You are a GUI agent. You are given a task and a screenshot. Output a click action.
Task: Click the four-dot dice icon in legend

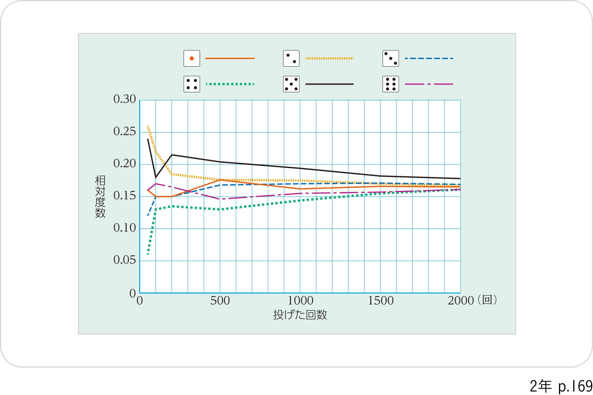(x=192, y=84)
